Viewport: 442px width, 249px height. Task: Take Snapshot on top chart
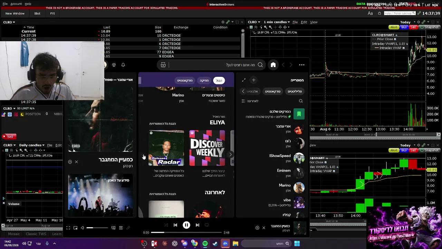(429, 27)
